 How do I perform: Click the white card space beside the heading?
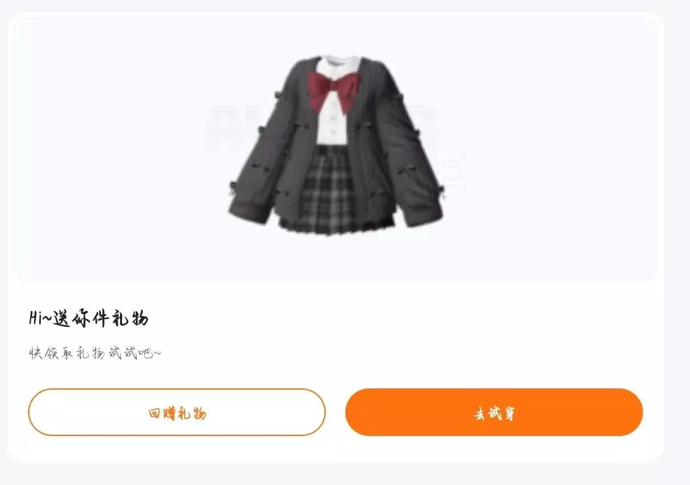pos(396,319)
